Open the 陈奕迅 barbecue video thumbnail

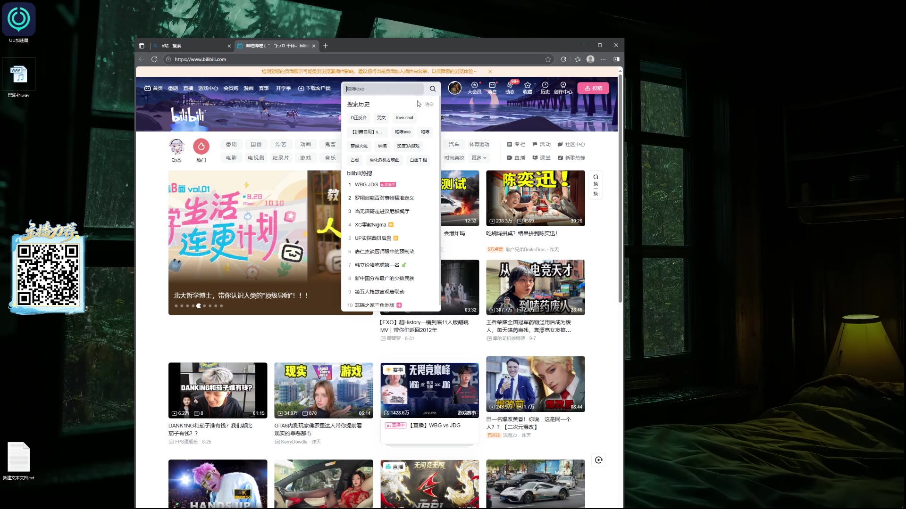point(536,198)
